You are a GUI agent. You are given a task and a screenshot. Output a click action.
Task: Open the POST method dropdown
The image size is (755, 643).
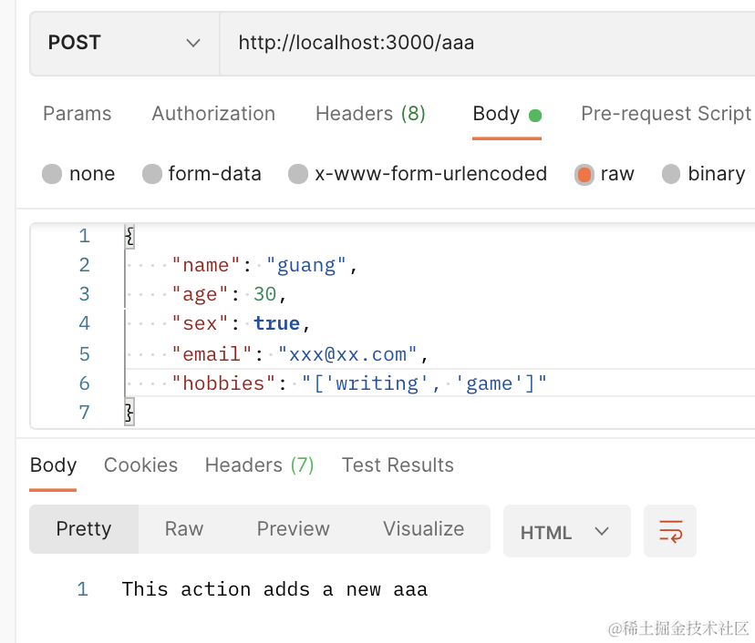click(125, 43)
